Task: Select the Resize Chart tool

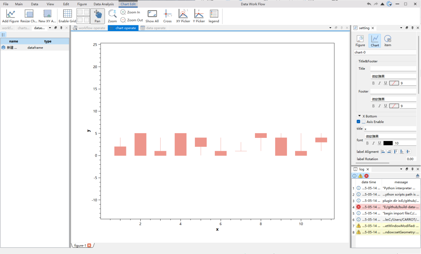Action: click(x=29, y=16)
